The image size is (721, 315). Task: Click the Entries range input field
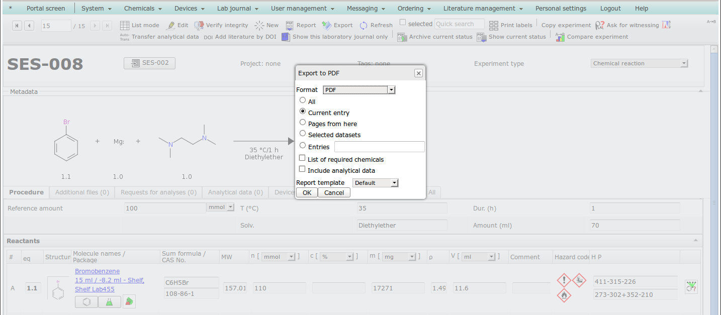coord(379,147)
